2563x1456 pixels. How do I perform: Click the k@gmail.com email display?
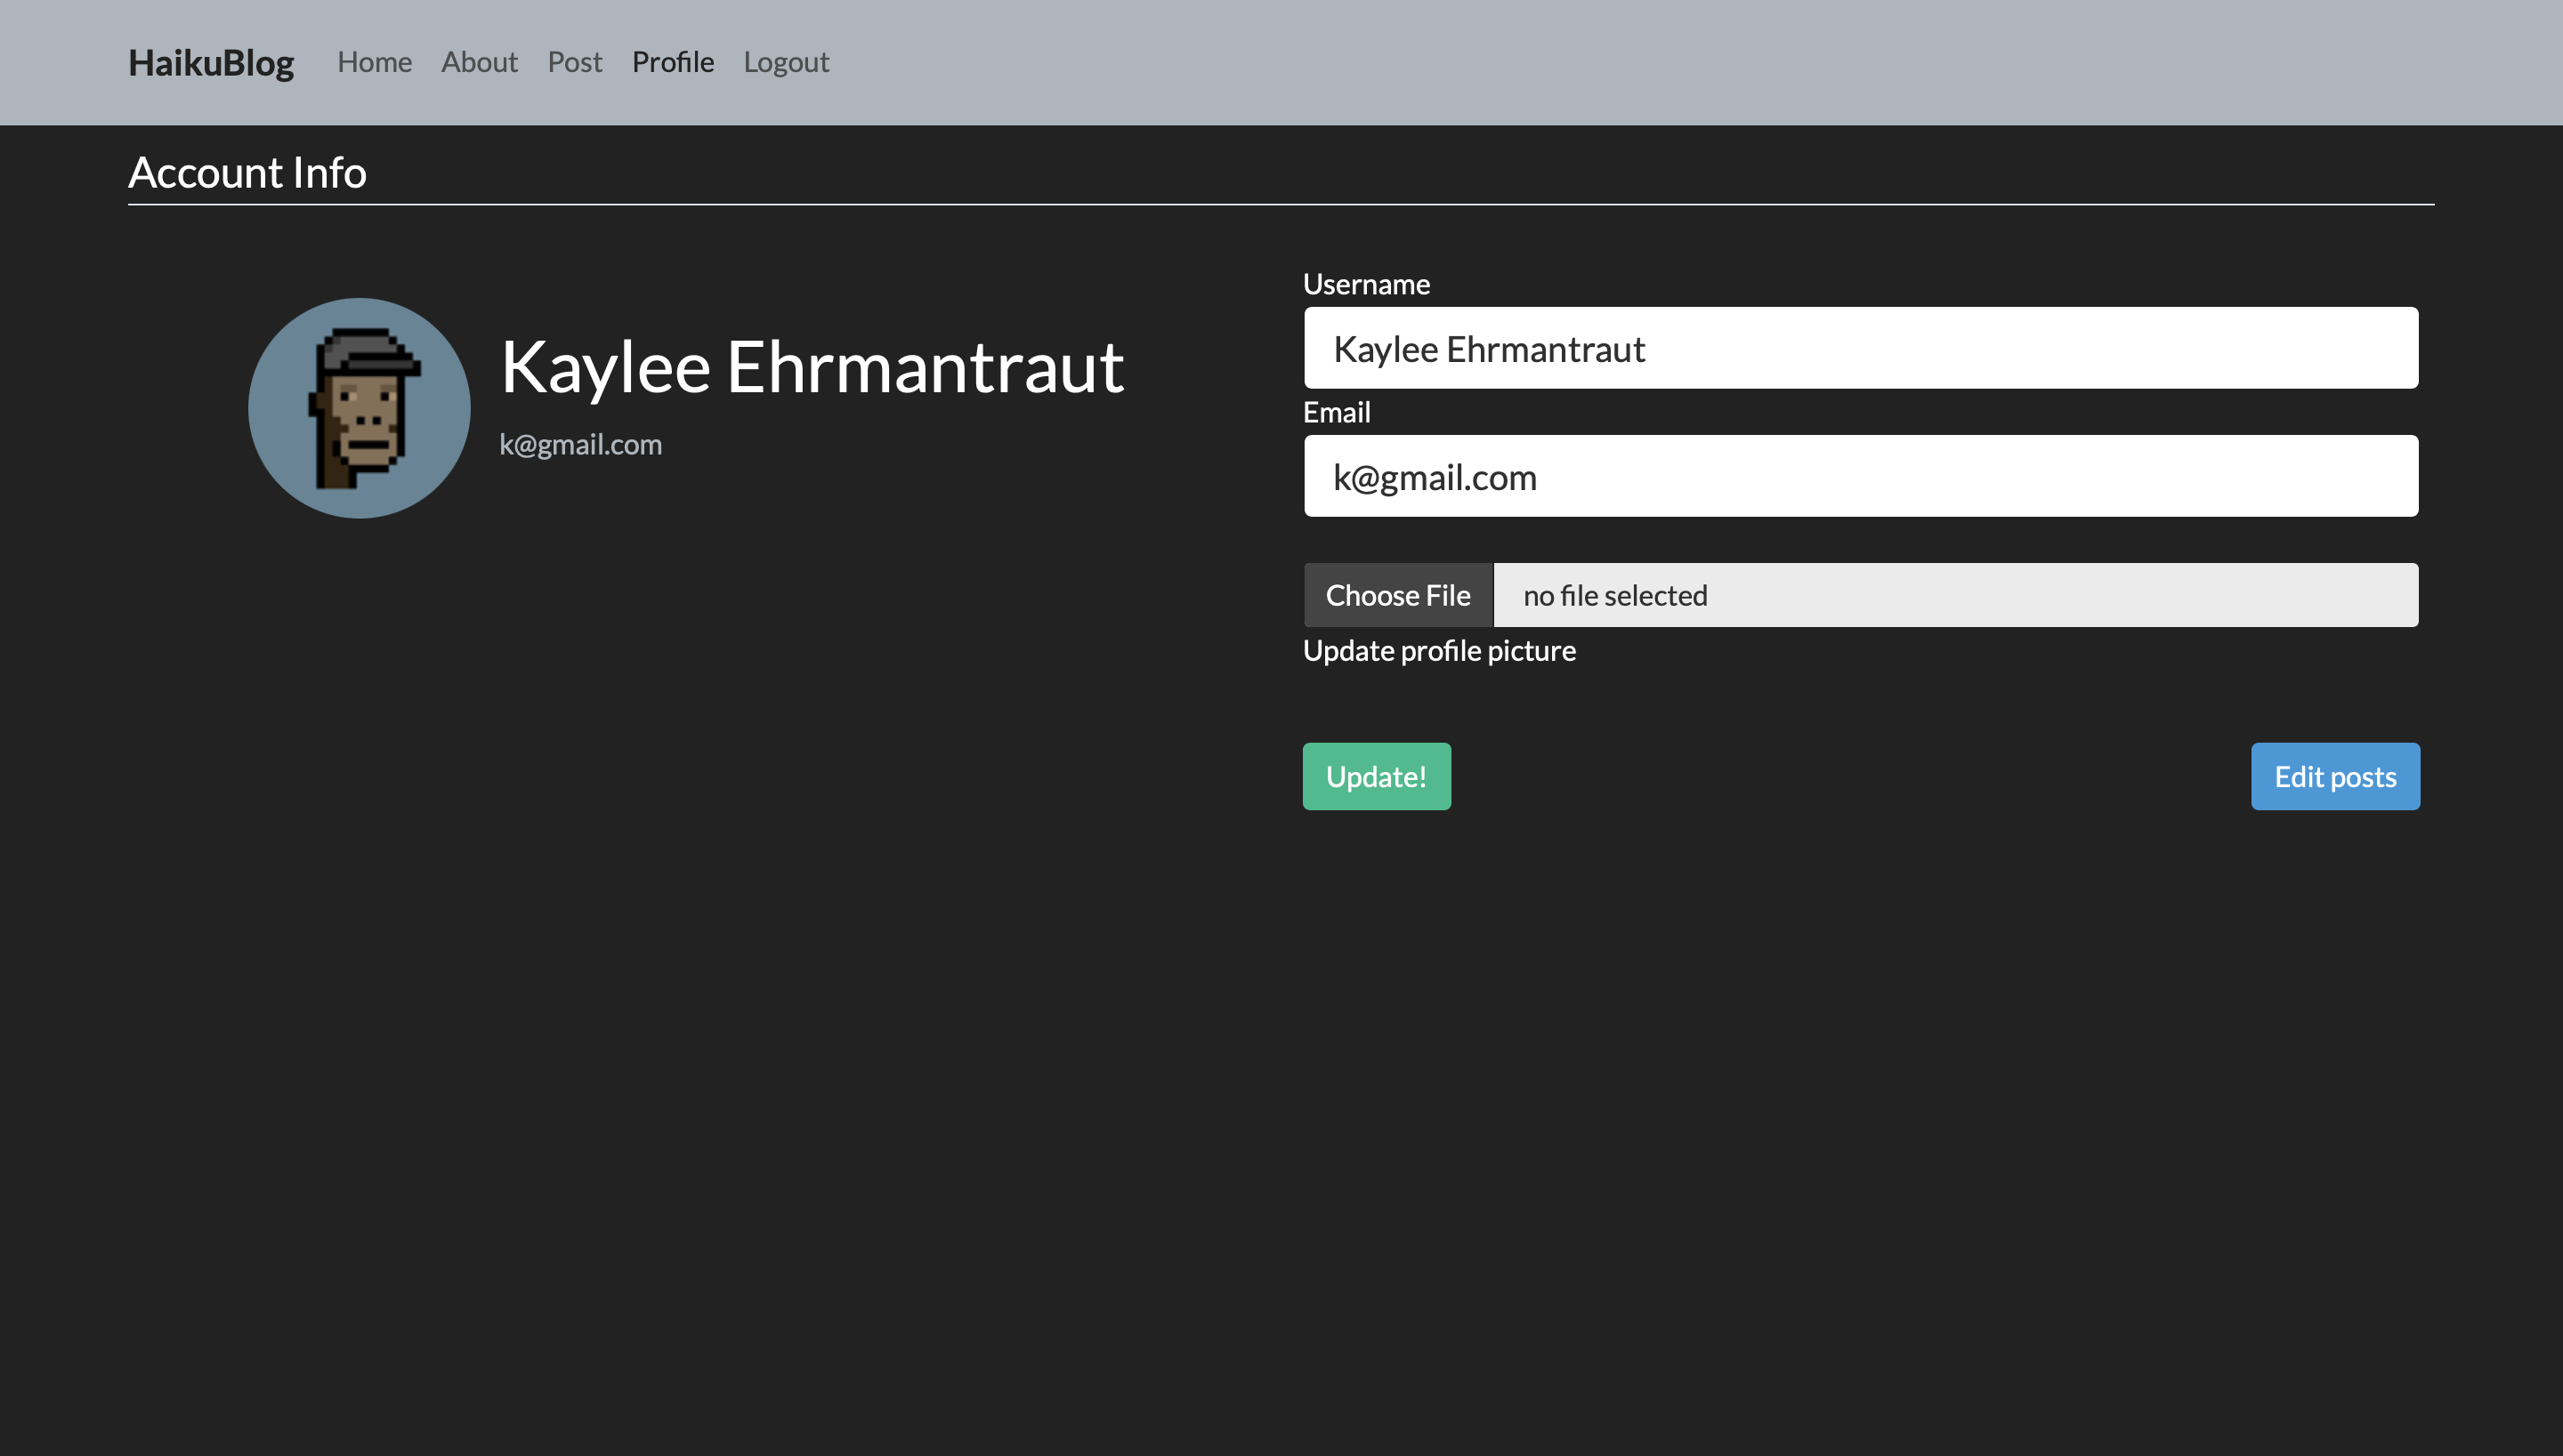click(581, 443)
